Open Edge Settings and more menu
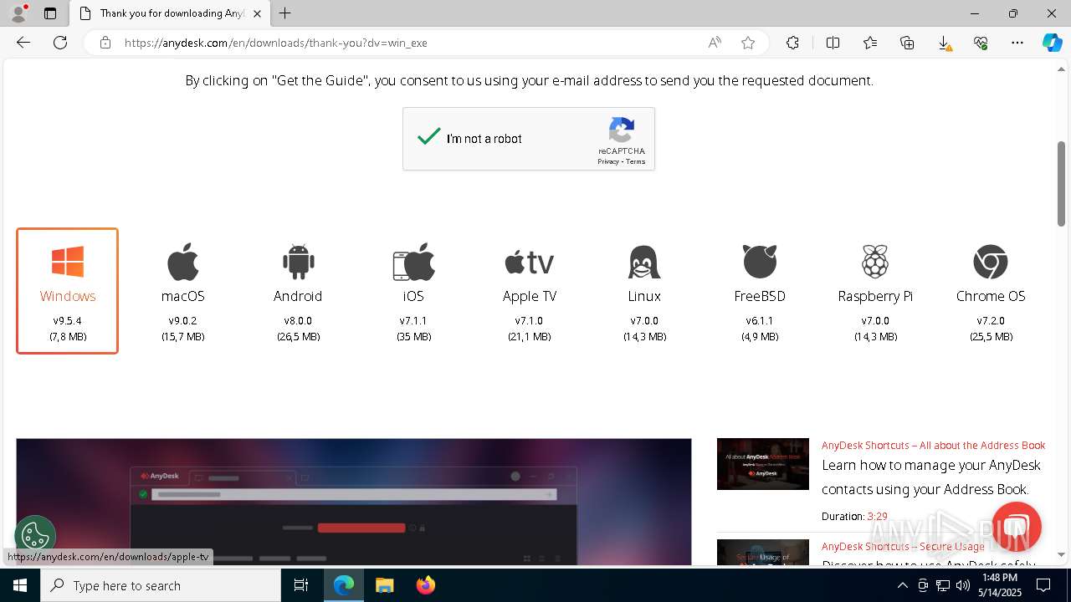The image size is (1071, 602). coord(1017,43)
